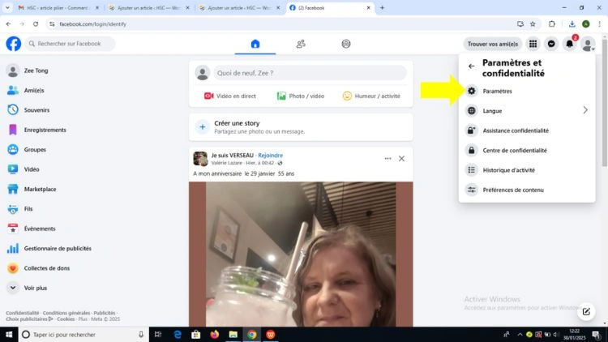Open Marketplace from the left sidebar
608x342 pixels.
click(x=40, y=189)
